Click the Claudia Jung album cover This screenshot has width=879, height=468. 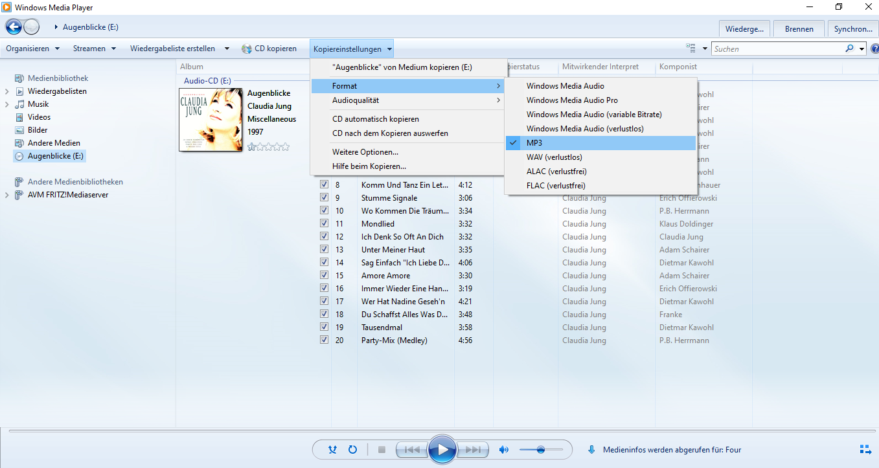[x=211, y=120]
